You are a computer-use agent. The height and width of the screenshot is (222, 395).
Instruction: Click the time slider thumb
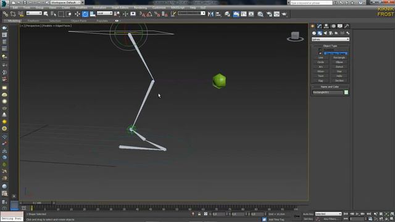(x=37, y=203)
